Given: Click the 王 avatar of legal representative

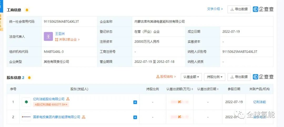Looking at the screenshot, I should [48, 37].
